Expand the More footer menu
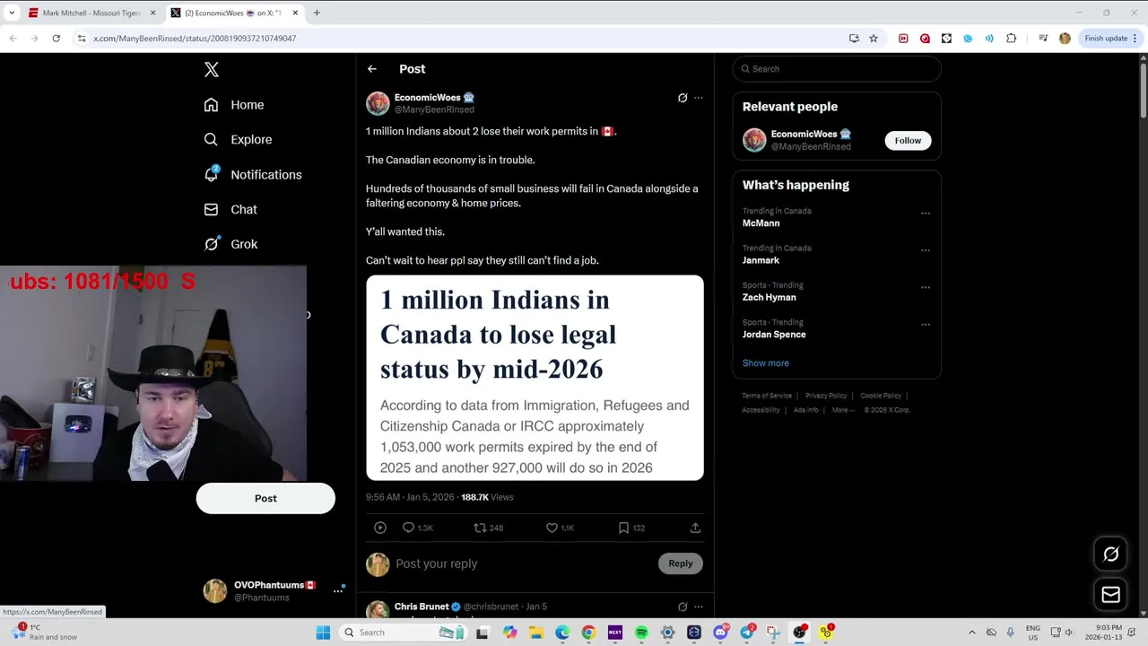The image size is (1148, 646). click(842, 410)
